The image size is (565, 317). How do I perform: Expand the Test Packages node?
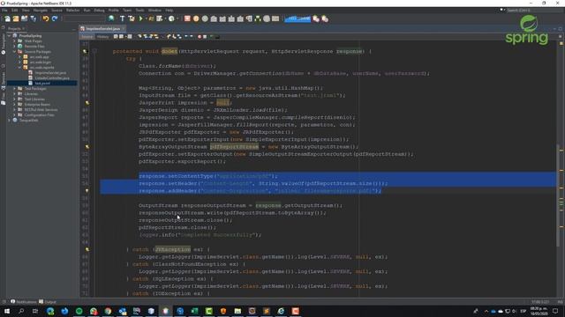pos(14,88)
